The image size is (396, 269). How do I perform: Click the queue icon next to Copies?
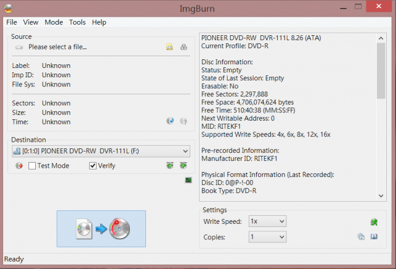(x=361, y=237)
